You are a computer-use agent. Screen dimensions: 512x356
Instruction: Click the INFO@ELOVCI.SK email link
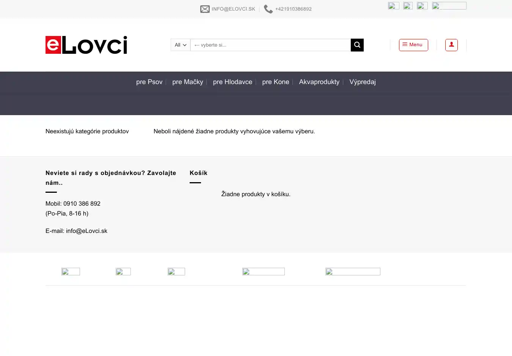233,9
